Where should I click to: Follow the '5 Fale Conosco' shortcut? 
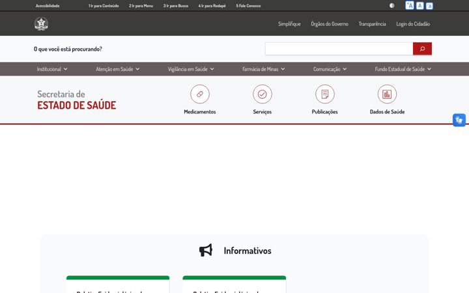click(x=248, y=6)
